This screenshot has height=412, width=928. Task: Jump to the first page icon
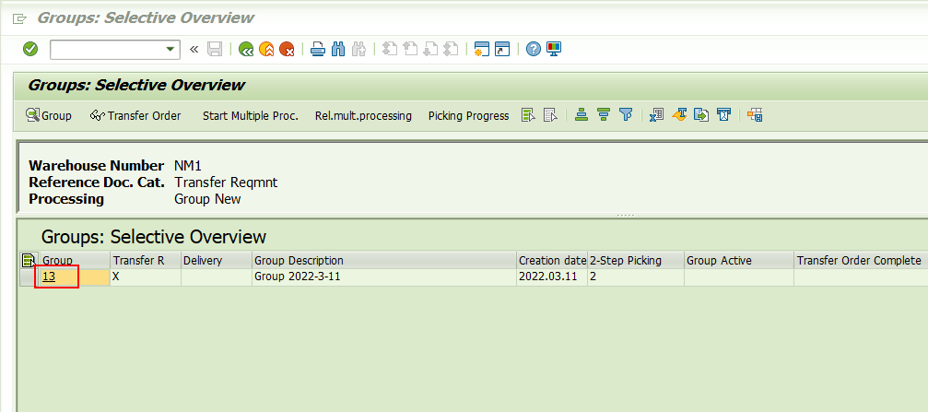390,49
